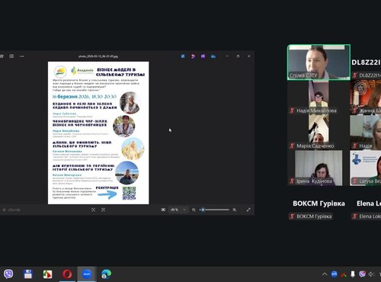The image size is (381, 282).
Task: Click the white USB device tray icon
Action: point(353,274)
